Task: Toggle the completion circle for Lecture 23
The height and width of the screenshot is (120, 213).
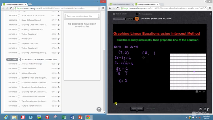Action: (x=19, y=97)
